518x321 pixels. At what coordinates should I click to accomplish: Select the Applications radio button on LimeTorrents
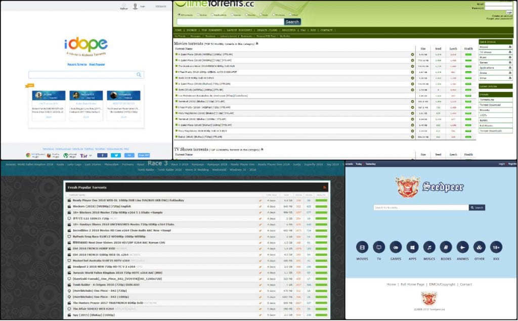click(212, 15)
